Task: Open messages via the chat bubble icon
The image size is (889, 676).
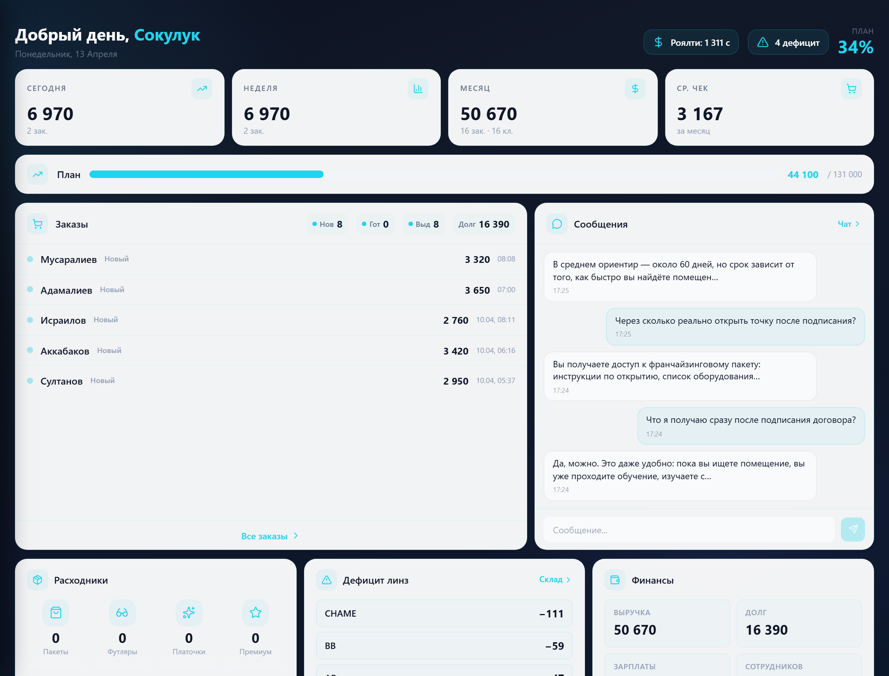Action: point(557,224)
